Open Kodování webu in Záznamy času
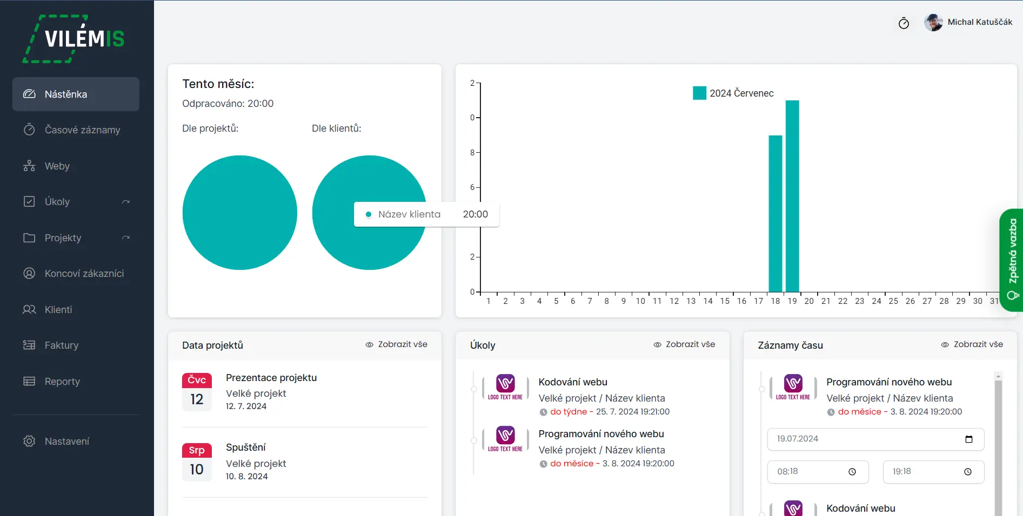The image size is (1023, 516). (860, 508)
